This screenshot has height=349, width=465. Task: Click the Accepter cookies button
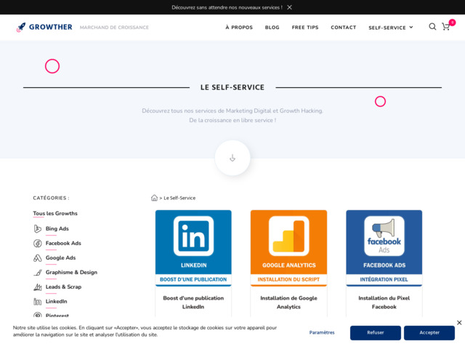[429, 333]
